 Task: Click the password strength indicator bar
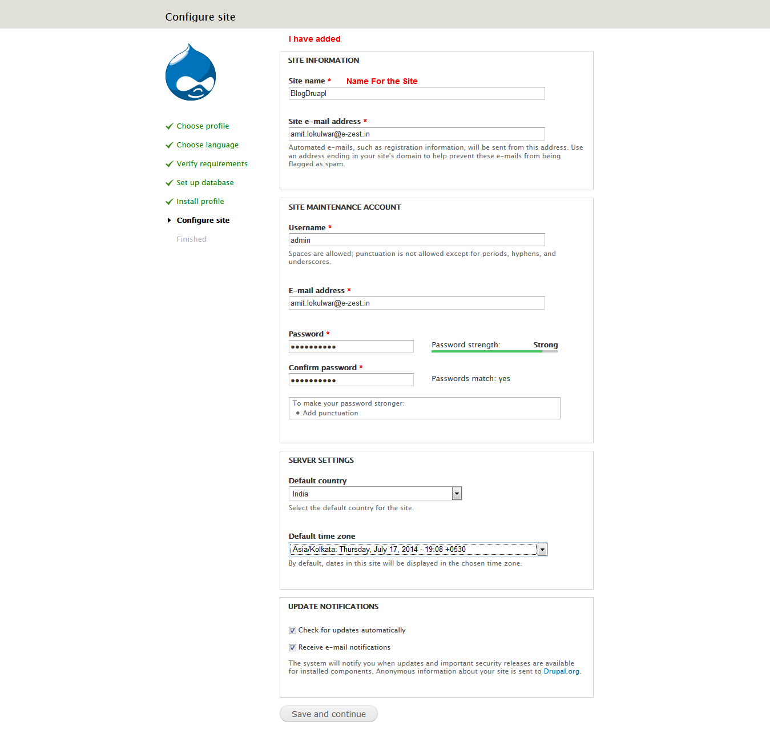point(494,351)
